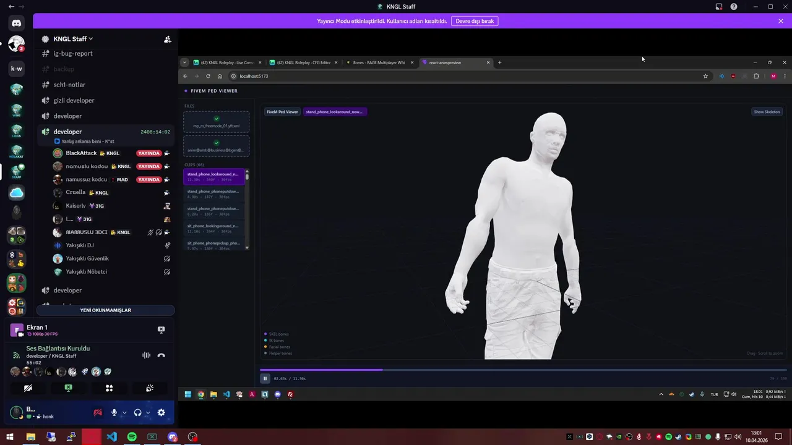Toggle the noise suppression waveform icon
792x445 pixels.
tap(146, 355)
